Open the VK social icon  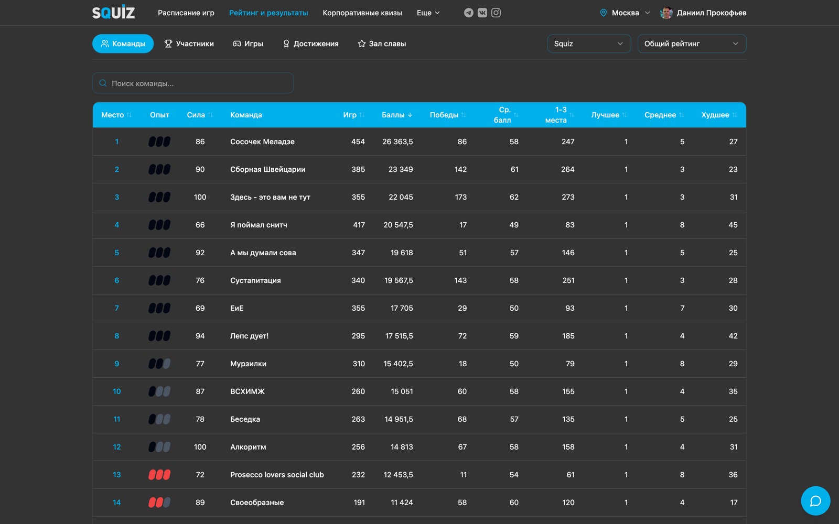[482, 13]
